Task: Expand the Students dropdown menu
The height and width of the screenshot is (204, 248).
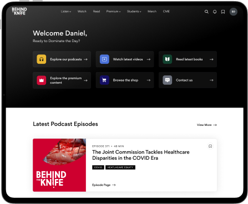Action: (134, 12)
